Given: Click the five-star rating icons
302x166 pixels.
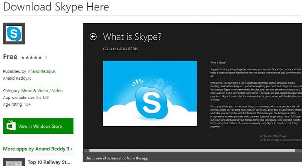Looking at the screenshot, I should (31, 58).
